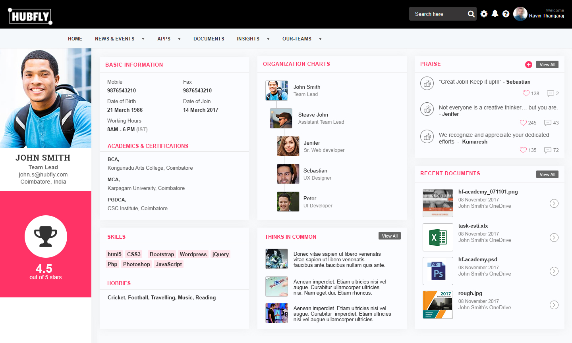Viewport: 572px width, 343px height.
Task: Open comments showing count 43
Action: [547, 123]
